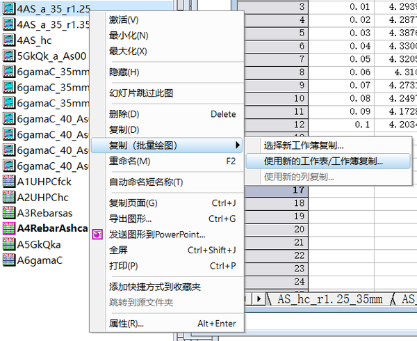417x341 pixels.
Task: Click active workbook icon beside A4RebarAshca
Action: 8,228
